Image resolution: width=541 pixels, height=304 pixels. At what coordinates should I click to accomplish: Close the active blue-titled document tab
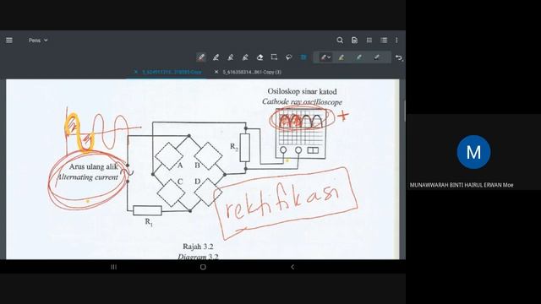[x=135, y=72]
